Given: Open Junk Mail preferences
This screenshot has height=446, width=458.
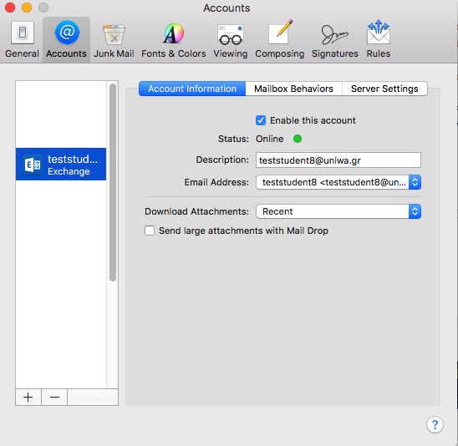Looking at the screenshot, I should pos(114,39).
